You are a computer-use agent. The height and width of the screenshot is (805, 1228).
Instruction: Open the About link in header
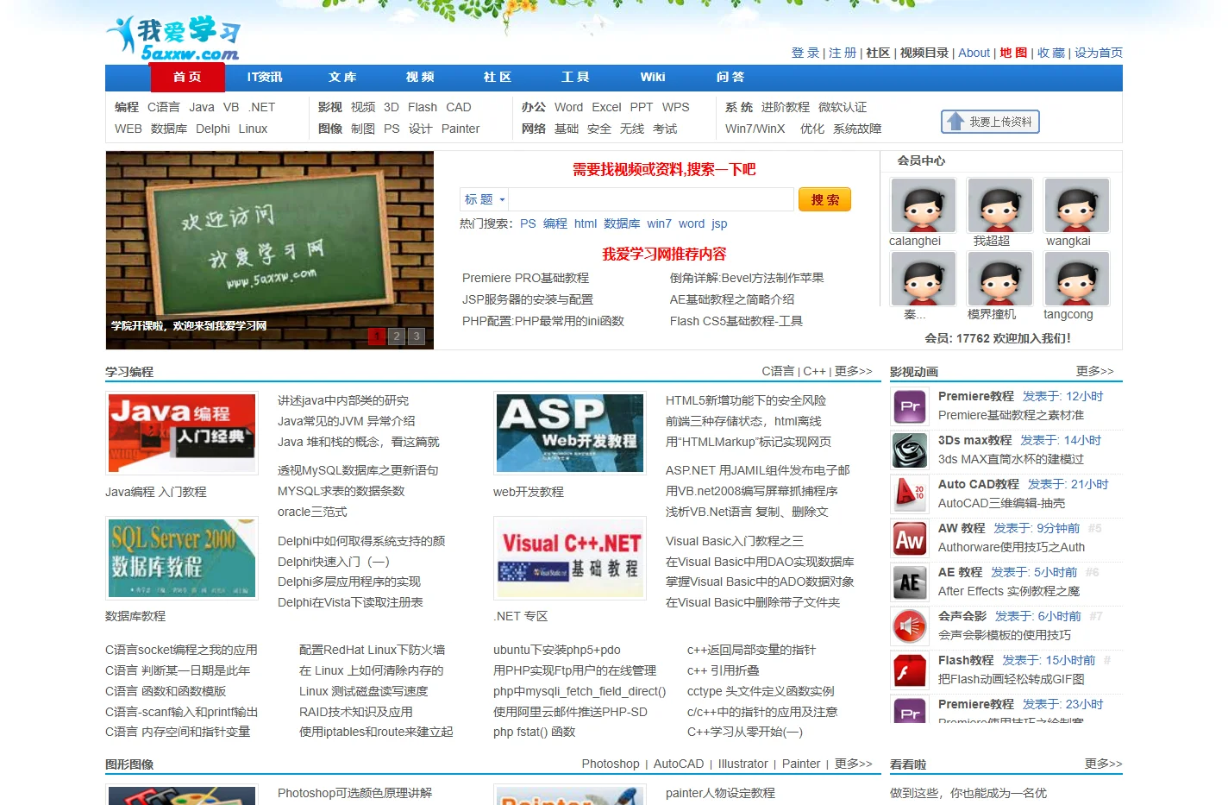[x=974, y=53]
